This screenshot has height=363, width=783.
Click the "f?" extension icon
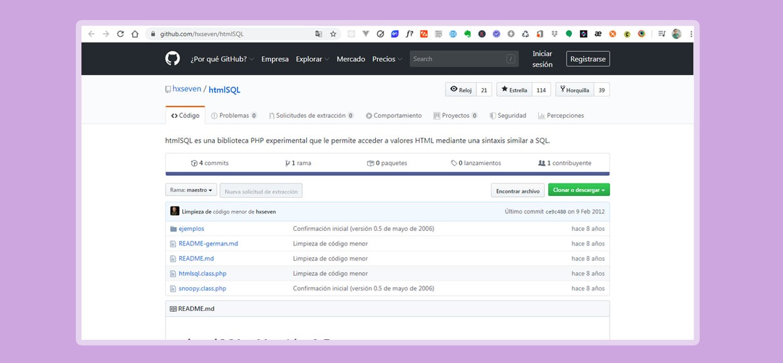[410, 34]
